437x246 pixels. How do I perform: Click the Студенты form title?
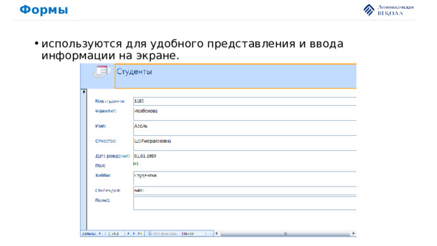(135, 72)
